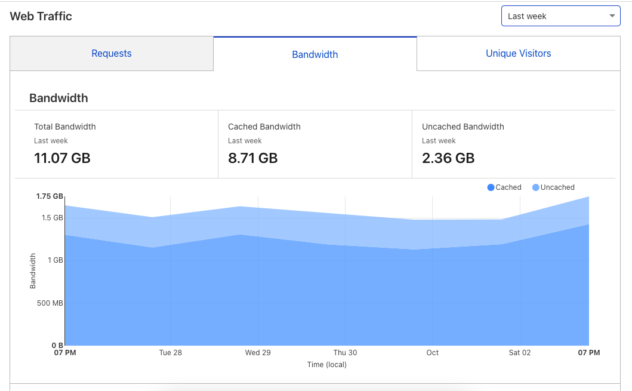Click the Total Bandwidth 11.07 GB value

point(62,158)
